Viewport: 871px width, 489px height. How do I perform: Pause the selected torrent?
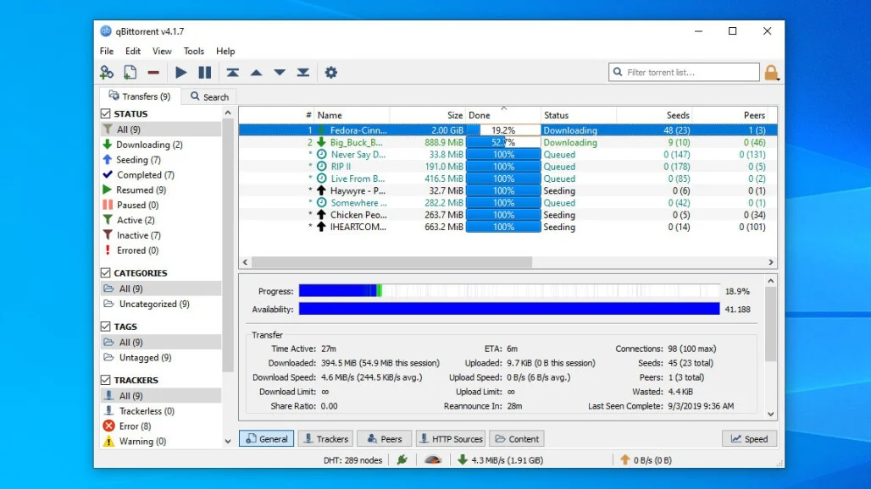pyautogui.click(x=203, y=72)
